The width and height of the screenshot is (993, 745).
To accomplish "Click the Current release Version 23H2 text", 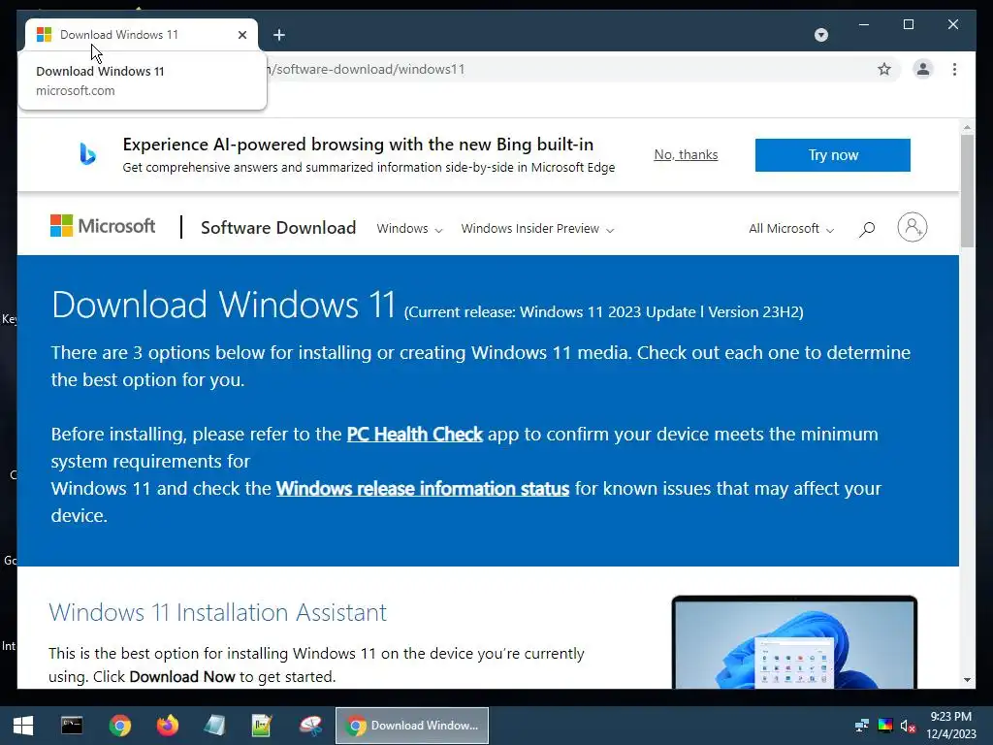I will [x=603, y=311].
